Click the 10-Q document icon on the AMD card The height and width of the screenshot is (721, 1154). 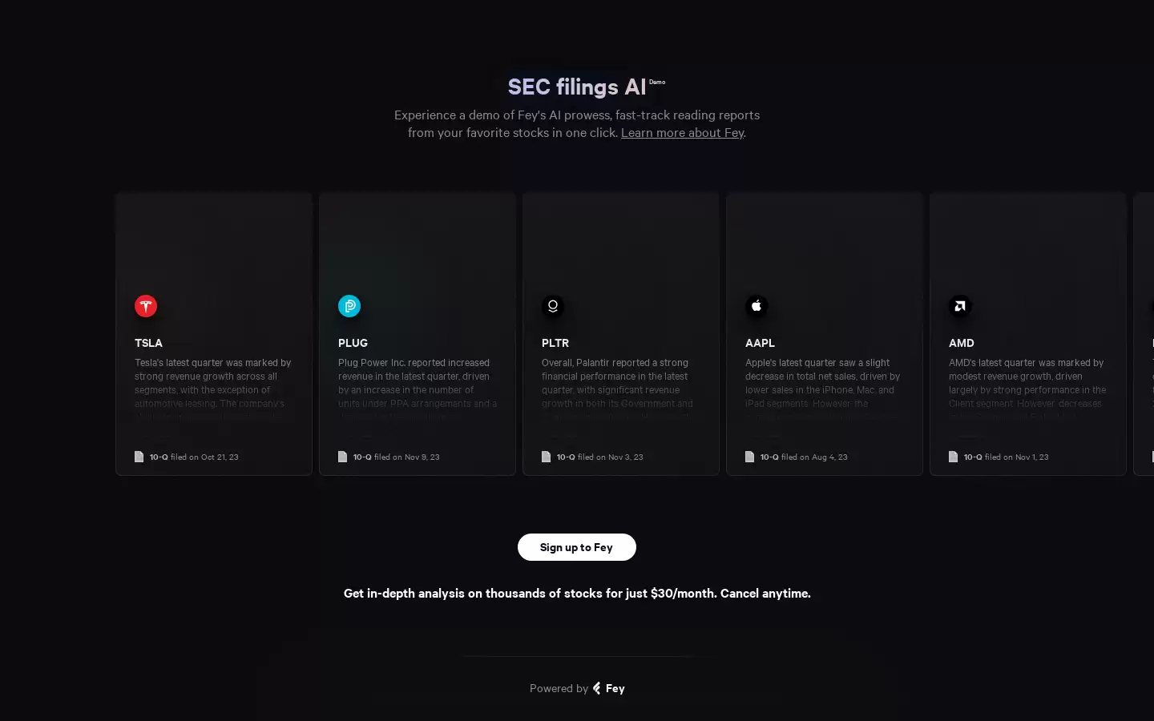click(x=953, y=457)
